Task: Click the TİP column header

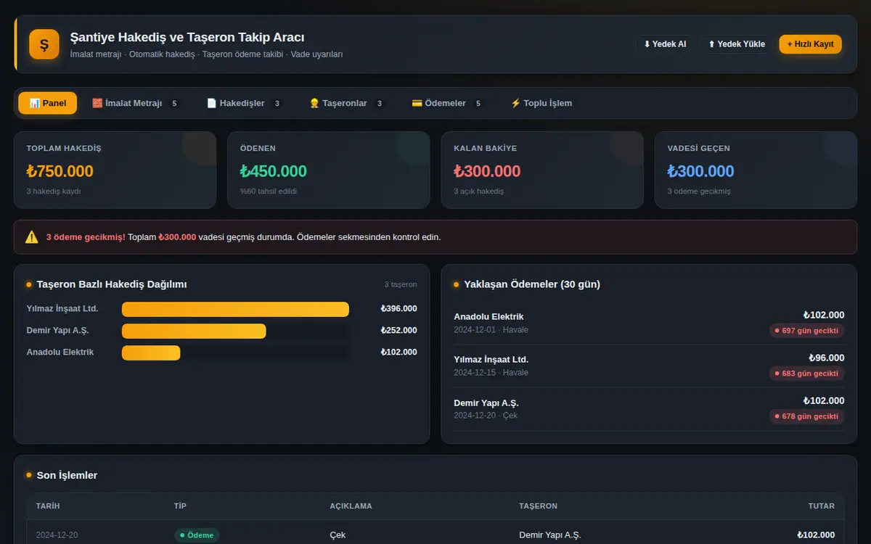Action: click(x=181, y=506)
